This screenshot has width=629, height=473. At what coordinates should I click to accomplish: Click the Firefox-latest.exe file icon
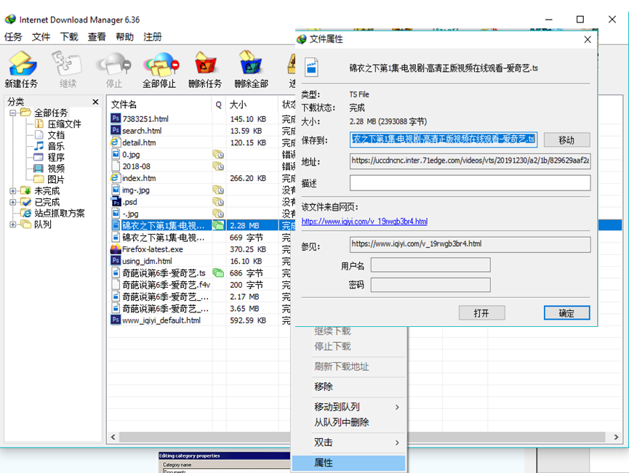pyautogui.click(x=116, y=249)
